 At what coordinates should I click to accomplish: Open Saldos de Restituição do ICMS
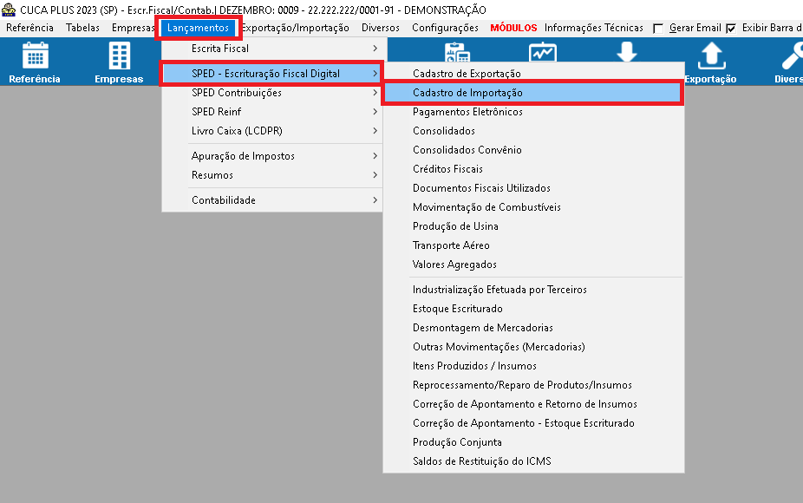click(533, 461)
